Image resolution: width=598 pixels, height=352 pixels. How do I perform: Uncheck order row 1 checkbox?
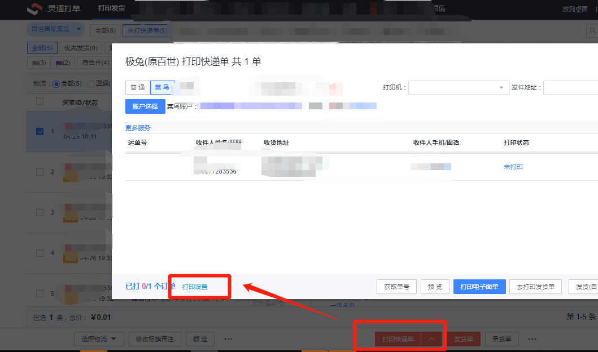click(40, 131)
